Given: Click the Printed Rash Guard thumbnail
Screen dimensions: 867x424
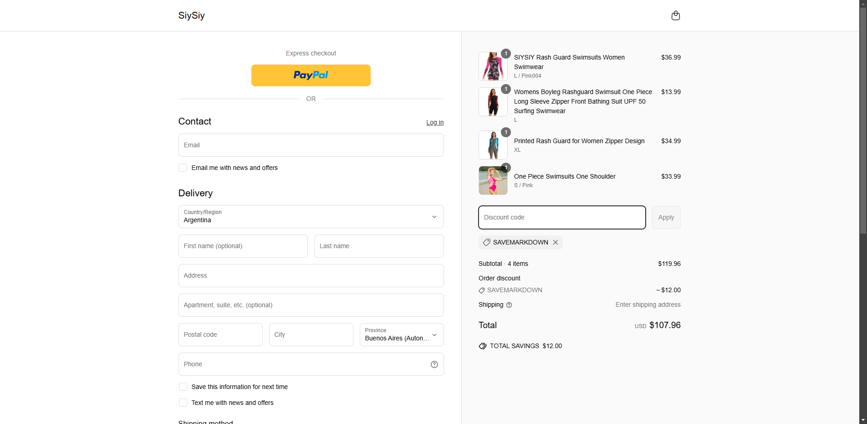Looking at the screenshot, I should pos(493,145).
